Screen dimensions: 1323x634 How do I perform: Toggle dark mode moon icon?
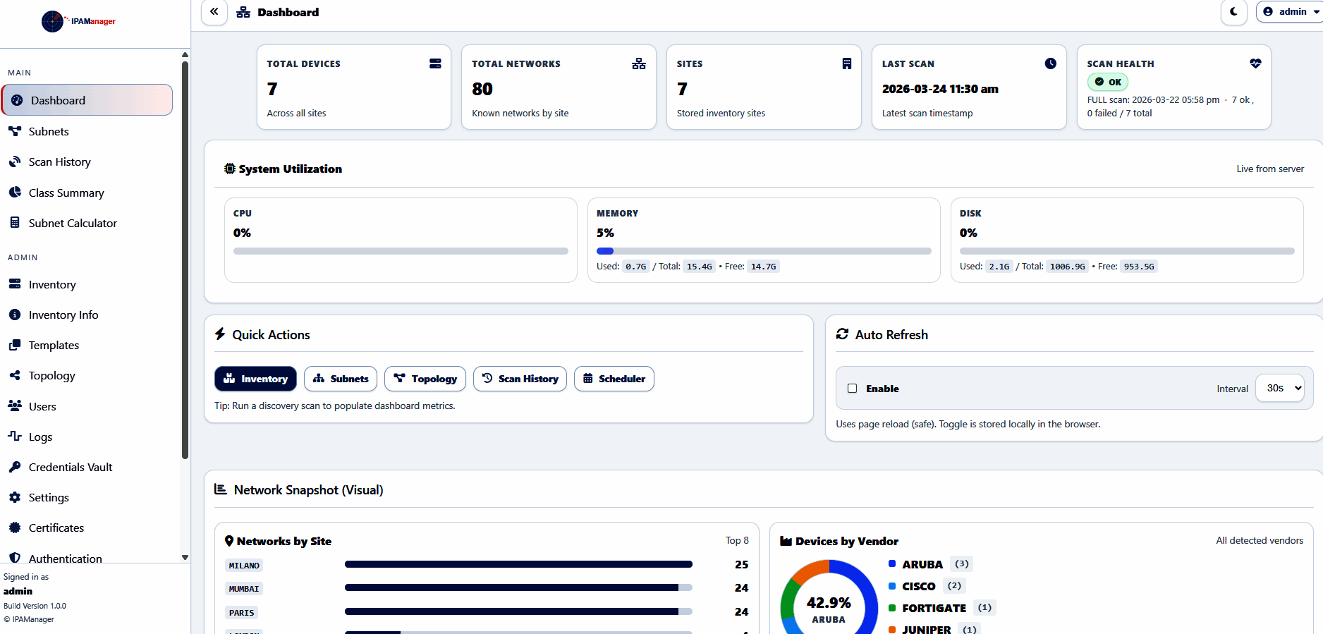coord(1234,12)
